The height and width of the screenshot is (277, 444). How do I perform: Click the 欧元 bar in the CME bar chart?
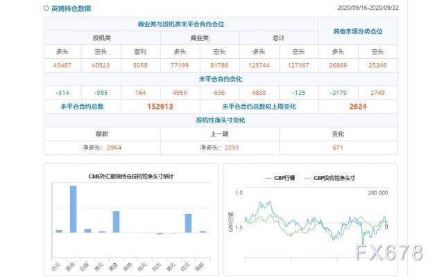188,223
